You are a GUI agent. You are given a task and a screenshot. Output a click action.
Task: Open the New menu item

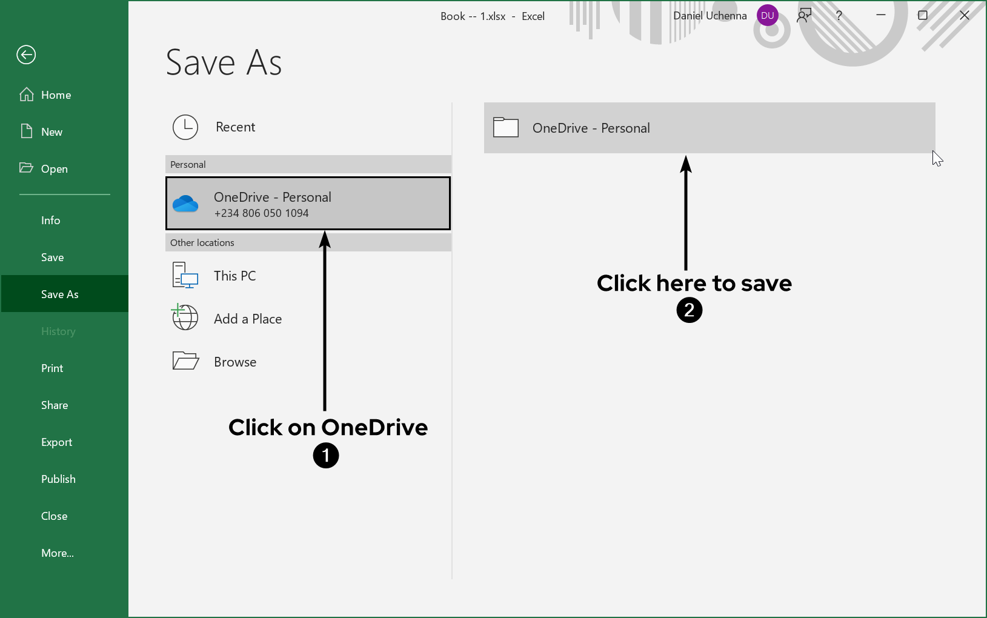coord(52,132)
